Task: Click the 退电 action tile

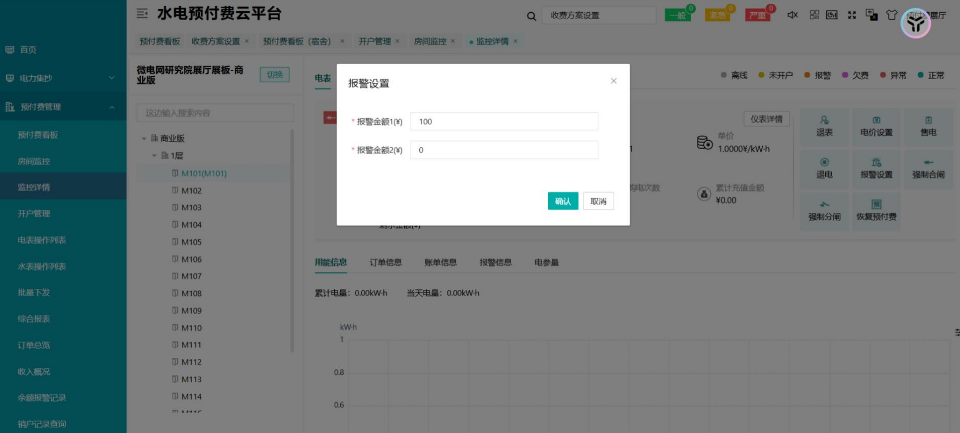Action: [x=825, y=169]
